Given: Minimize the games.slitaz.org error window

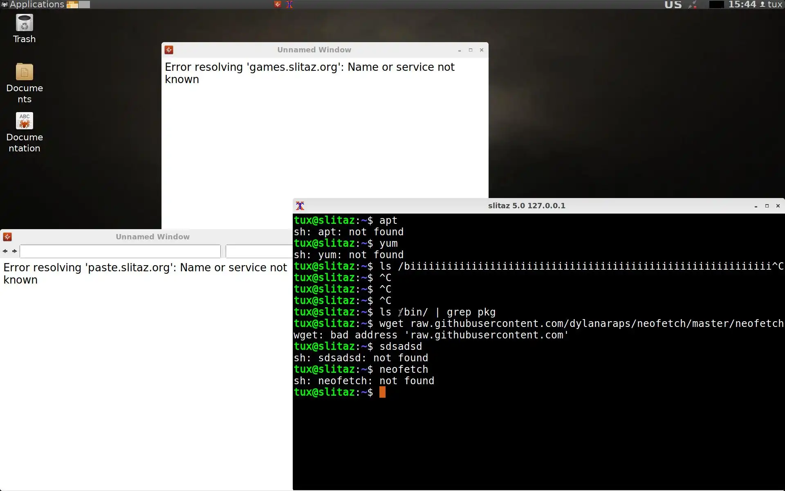Looking at the screenshot, I should (x=460, y=50).
